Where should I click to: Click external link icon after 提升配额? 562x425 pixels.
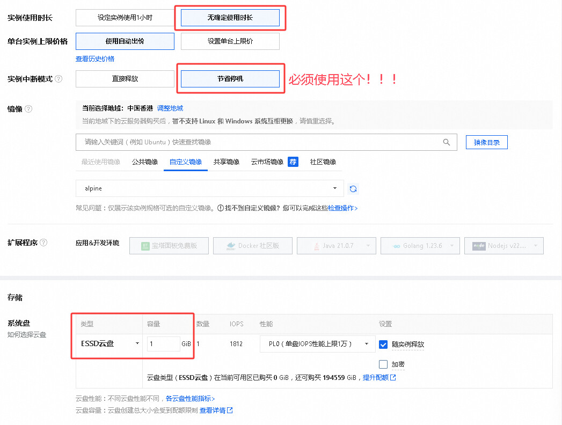pyautogui.click(x=393, y=377)
